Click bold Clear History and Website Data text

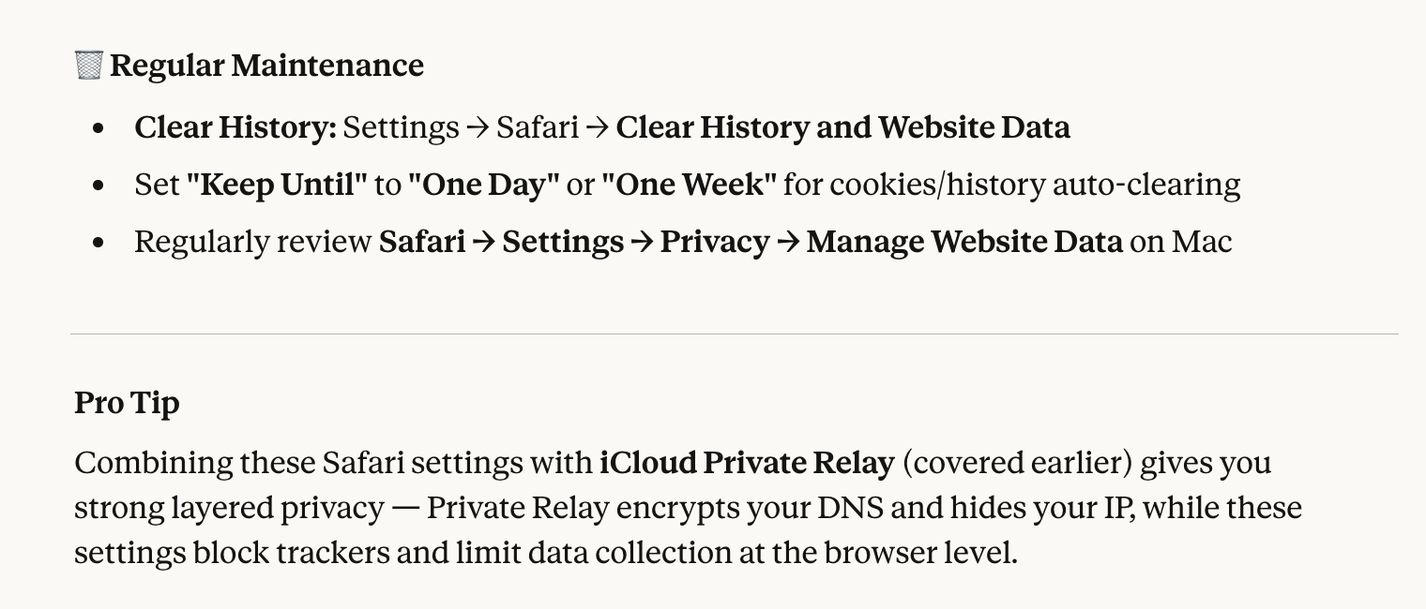point(842,127)
